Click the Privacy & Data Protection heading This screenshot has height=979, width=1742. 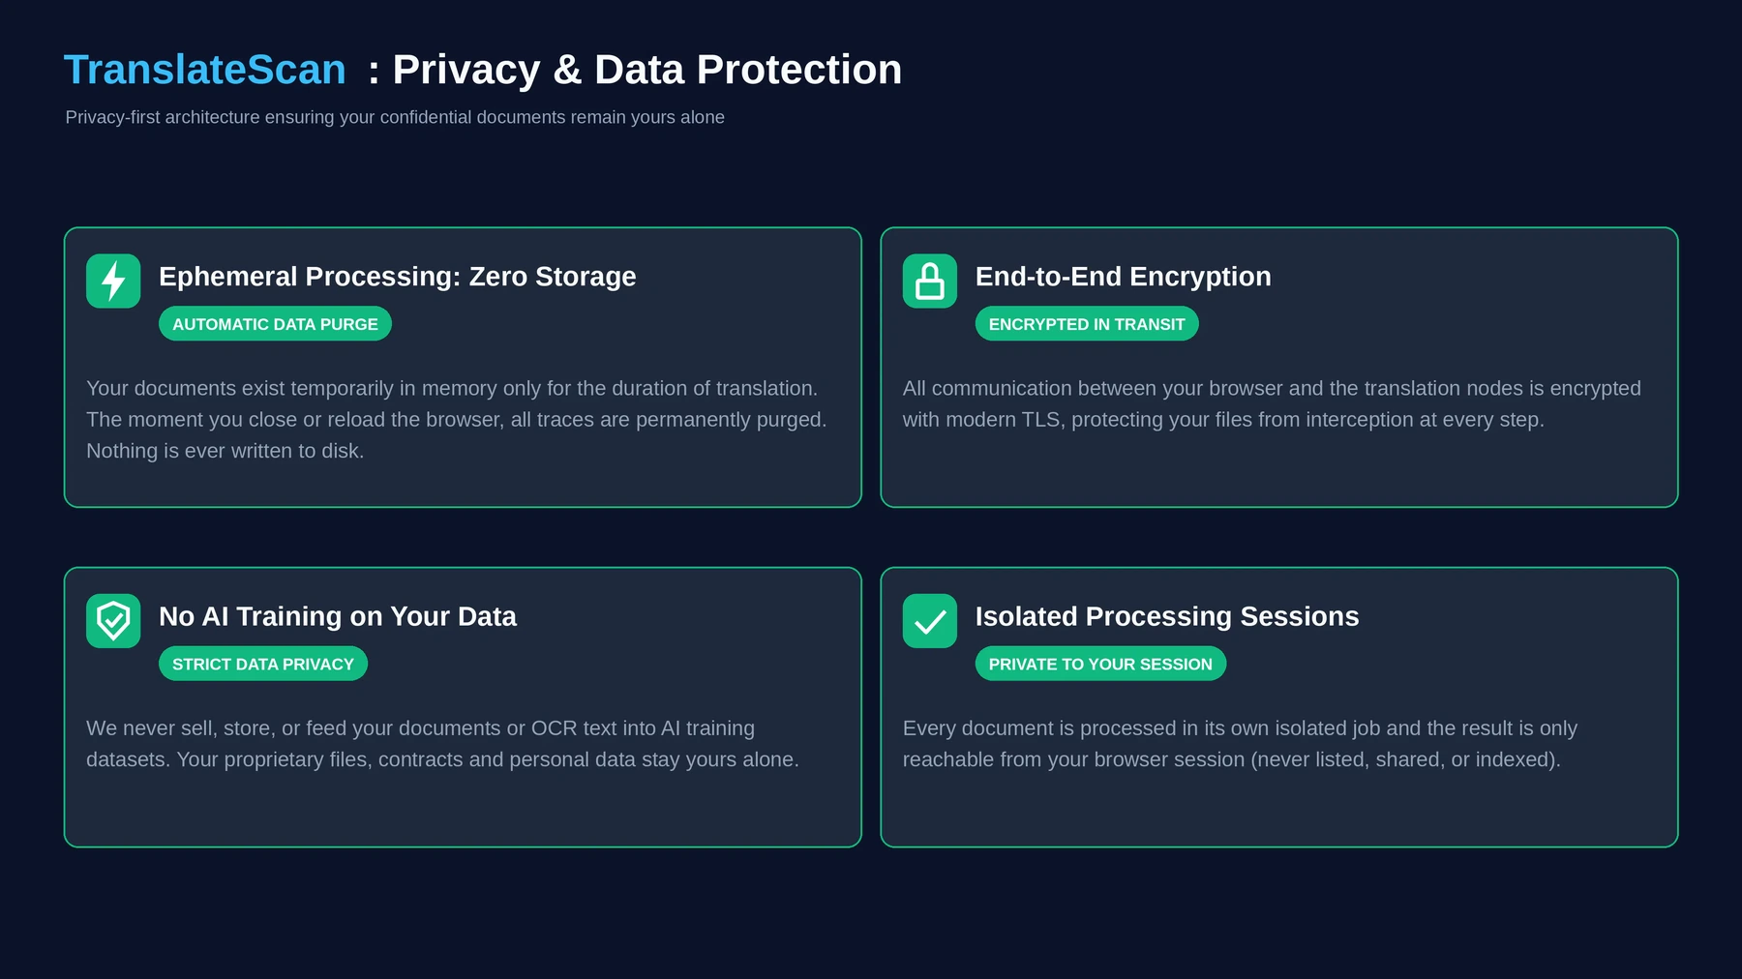(x=646, y=70)
